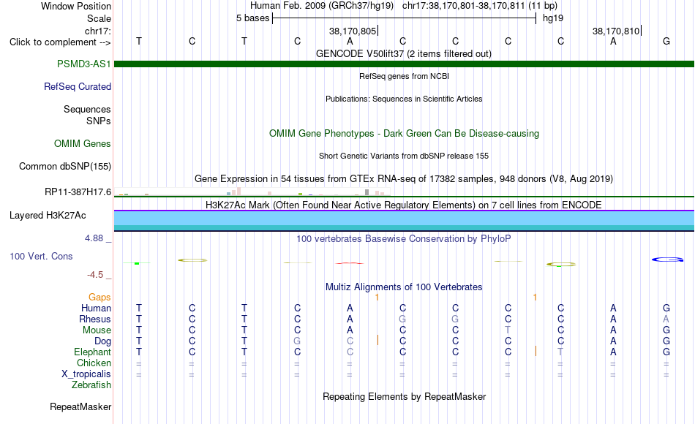Image resolution: width=695 pixels, height=424 pixels.
Task: Click the 4.88 PhyloP upper limit value
Action: coord(94,238)
